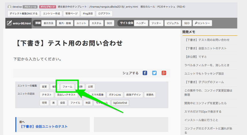The height and width of the screenshot is (135, 247).
Task: Click the bgColorEnd unit button
Action: click(x=120, y=103)
